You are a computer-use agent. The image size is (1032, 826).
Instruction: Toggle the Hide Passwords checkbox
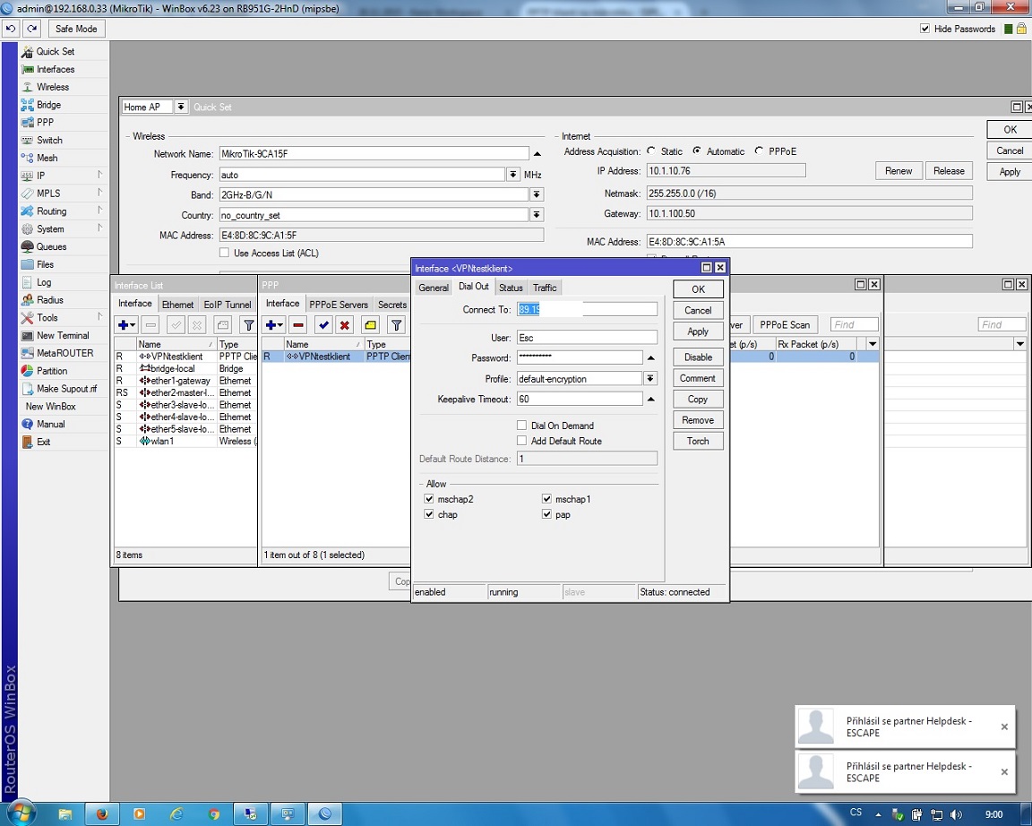[x=924, y=29]
